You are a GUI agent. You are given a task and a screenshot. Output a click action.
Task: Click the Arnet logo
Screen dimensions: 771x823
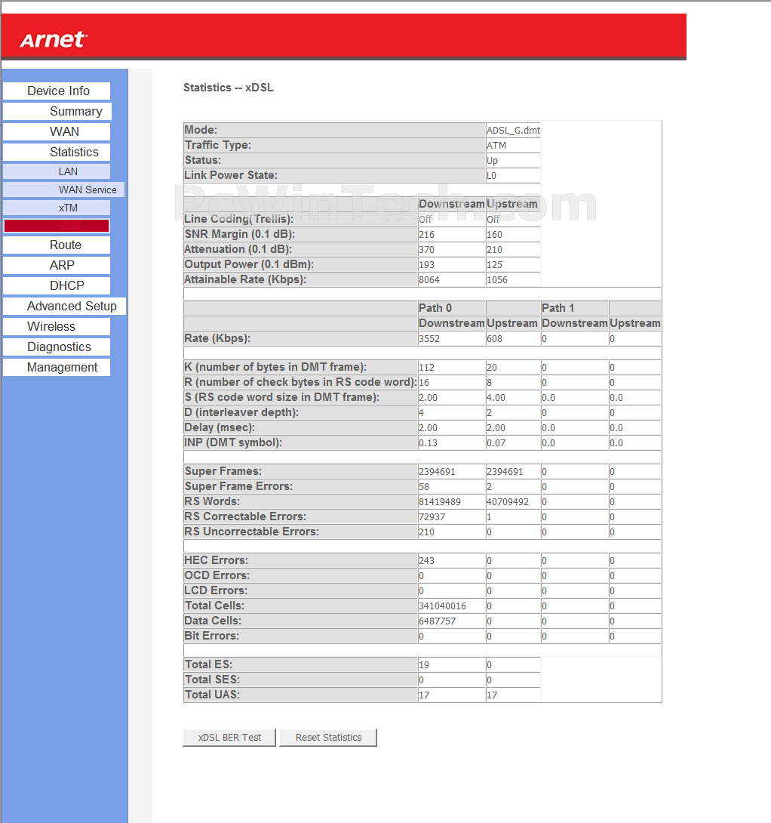pos(54,40)
